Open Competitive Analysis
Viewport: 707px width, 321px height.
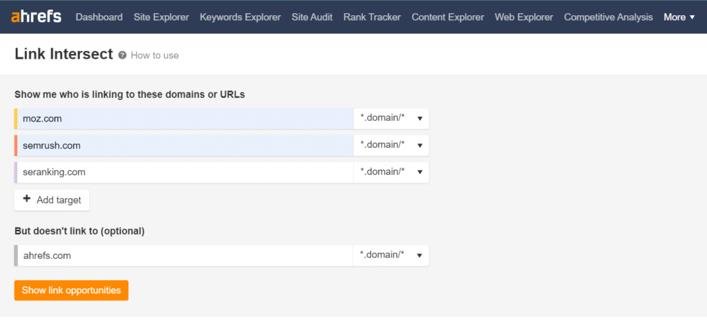point(608,17)
